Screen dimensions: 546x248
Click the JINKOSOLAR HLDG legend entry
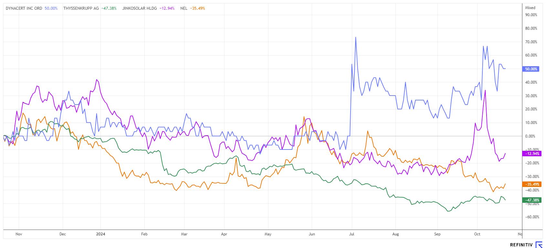click(139, 8)
